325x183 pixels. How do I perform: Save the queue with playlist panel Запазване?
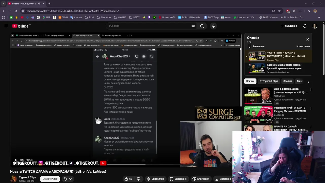(x=256, y=47)
